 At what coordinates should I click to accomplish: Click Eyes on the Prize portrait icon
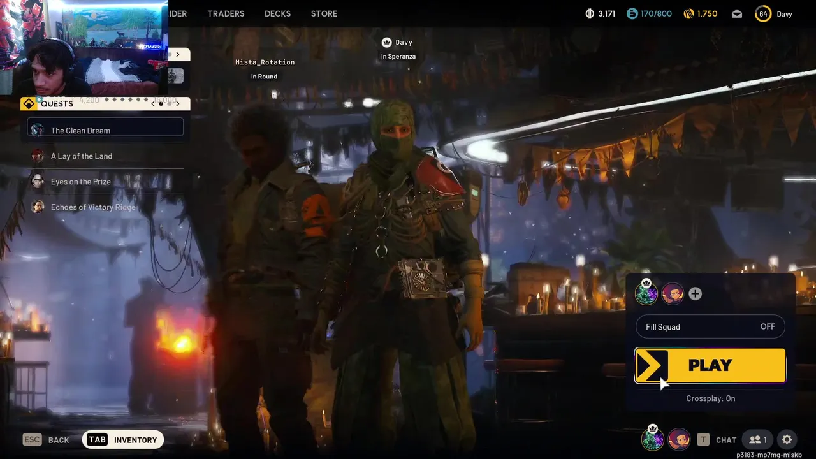[x=38, y=181]
